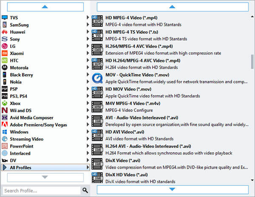Click the Xiaomi brand icon
The image size is (255, 197).
click(5, 53)
